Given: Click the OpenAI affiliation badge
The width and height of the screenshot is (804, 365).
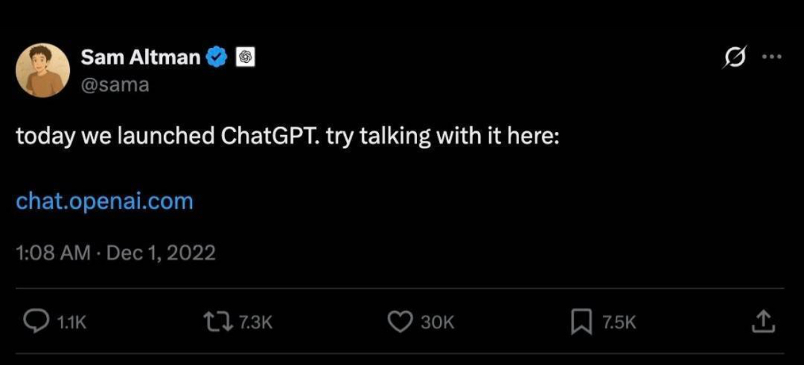Looking at the screenshot, I should point(245,57).
